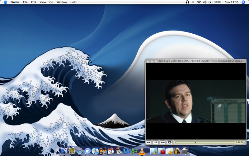Launch Safari compass icon in Dock
Viewport: 249px width, 156px height.
point(80,151)
